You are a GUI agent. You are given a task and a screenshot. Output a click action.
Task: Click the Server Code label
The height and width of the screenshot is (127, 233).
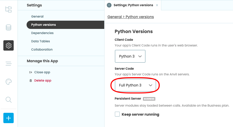pos(124,69)
